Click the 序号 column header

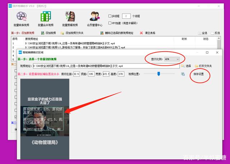pos(15,39)
